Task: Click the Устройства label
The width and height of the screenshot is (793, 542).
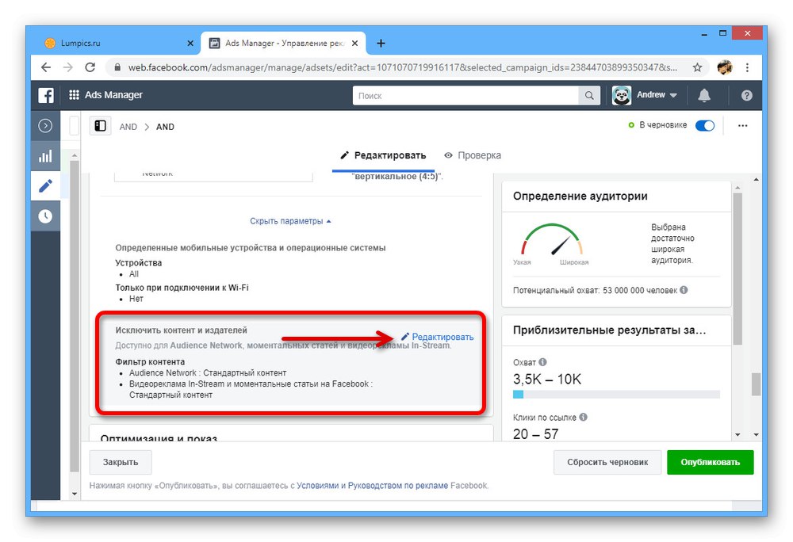Action: tap(139, 262)
